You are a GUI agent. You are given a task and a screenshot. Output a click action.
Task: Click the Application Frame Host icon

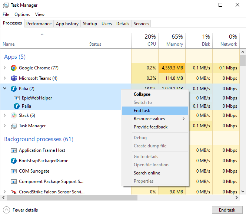pos(14,150)
